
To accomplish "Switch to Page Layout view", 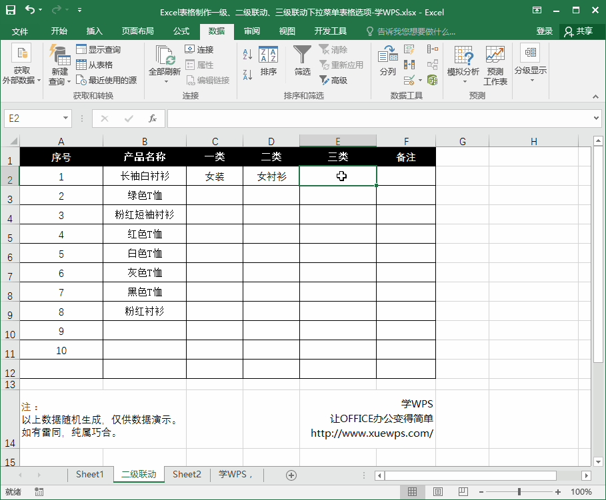I will tap(438, 491).
